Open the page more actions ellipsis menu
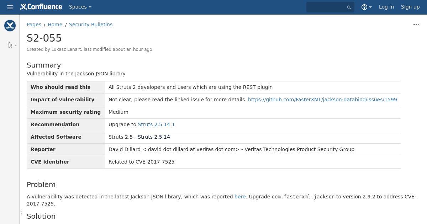This screenshot has width=427, height=224. coord(416,25)
